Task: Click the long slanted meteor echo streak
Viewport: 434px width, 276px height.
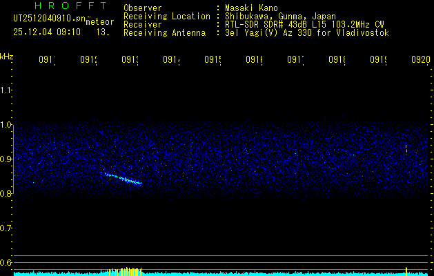Action: [x=121, y=178]
